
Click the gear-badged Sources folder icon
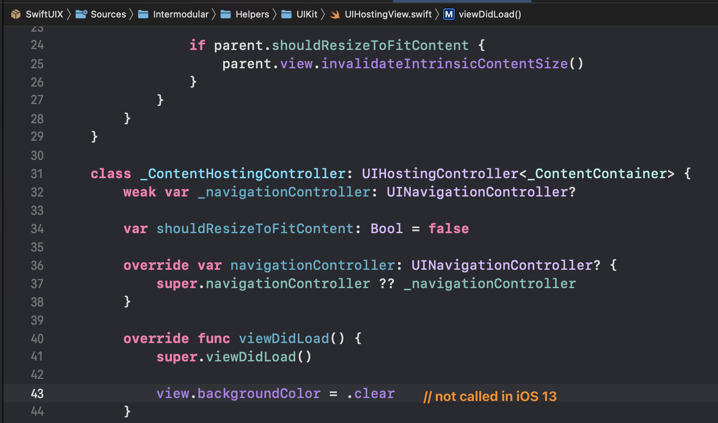tap(81, 14)
